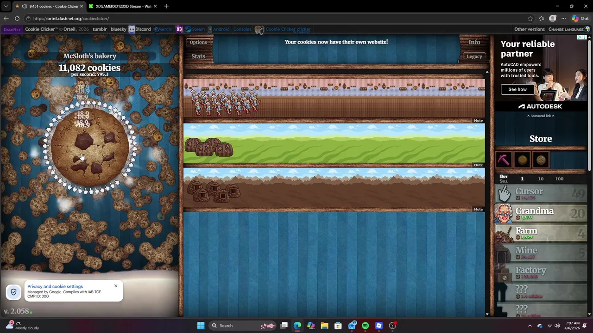Click See how in AutoCAD ad
The image size is (593, 333).
tap(517, 89)
